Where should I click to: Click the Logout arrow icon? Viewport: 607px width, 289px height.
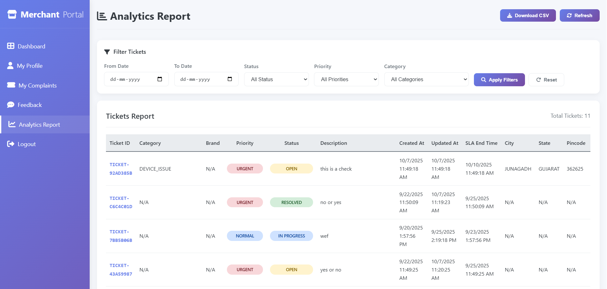click(11, 144)
